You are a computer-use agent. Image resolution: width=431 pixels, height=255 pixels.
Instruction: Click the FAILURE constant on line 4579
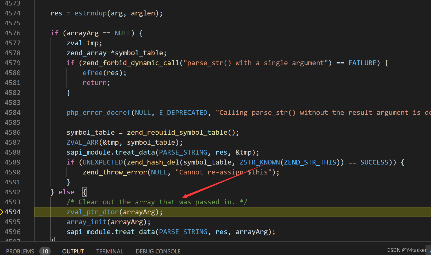362,63
